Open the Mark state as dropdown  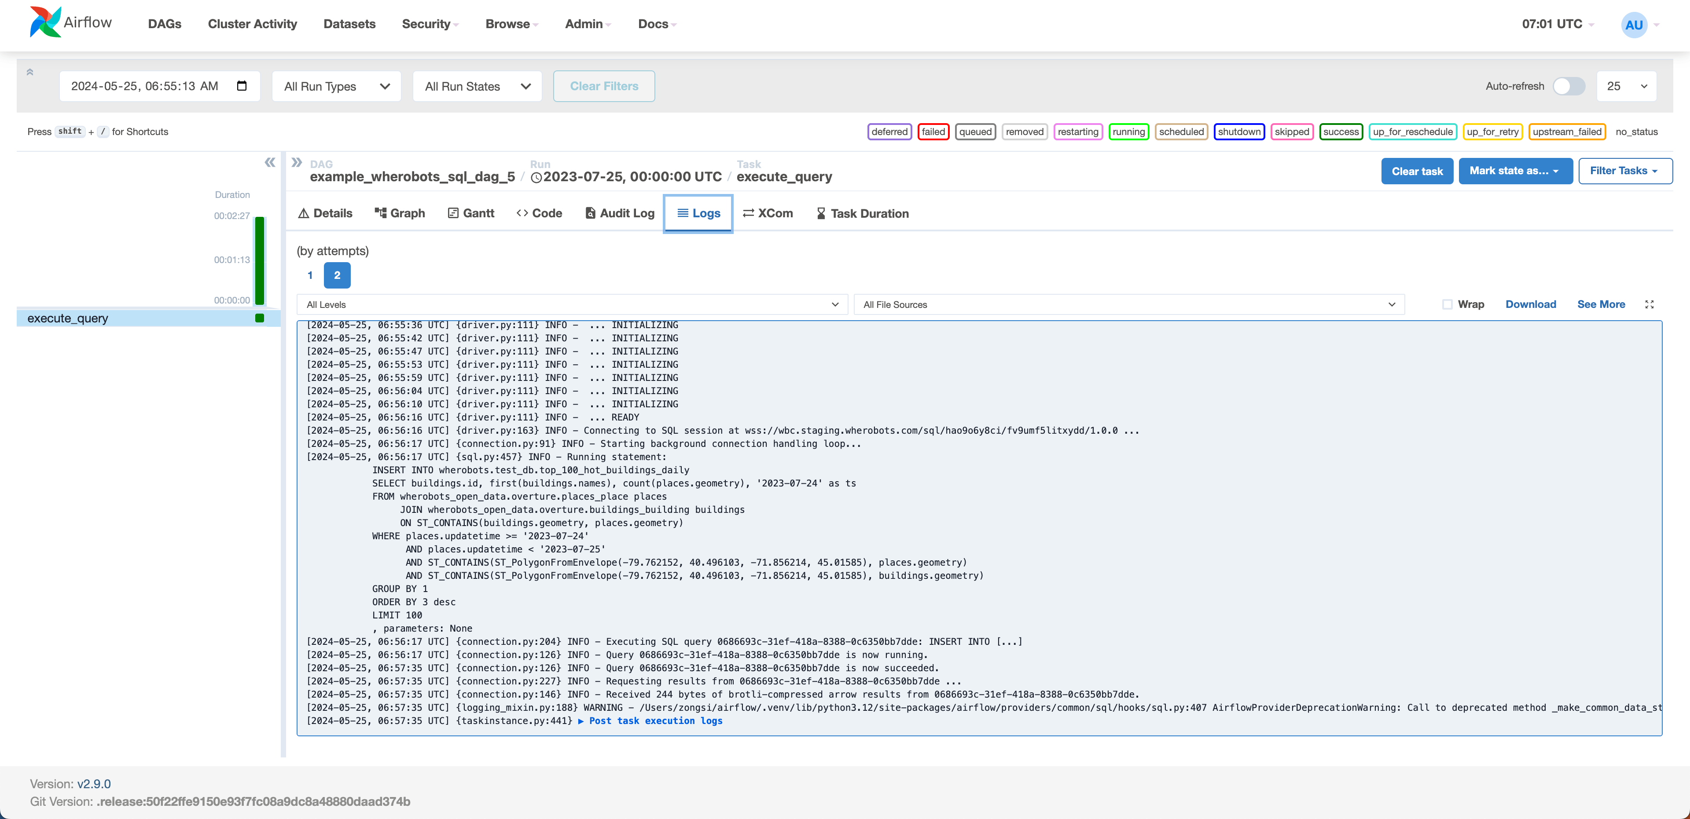(1515, 171)
